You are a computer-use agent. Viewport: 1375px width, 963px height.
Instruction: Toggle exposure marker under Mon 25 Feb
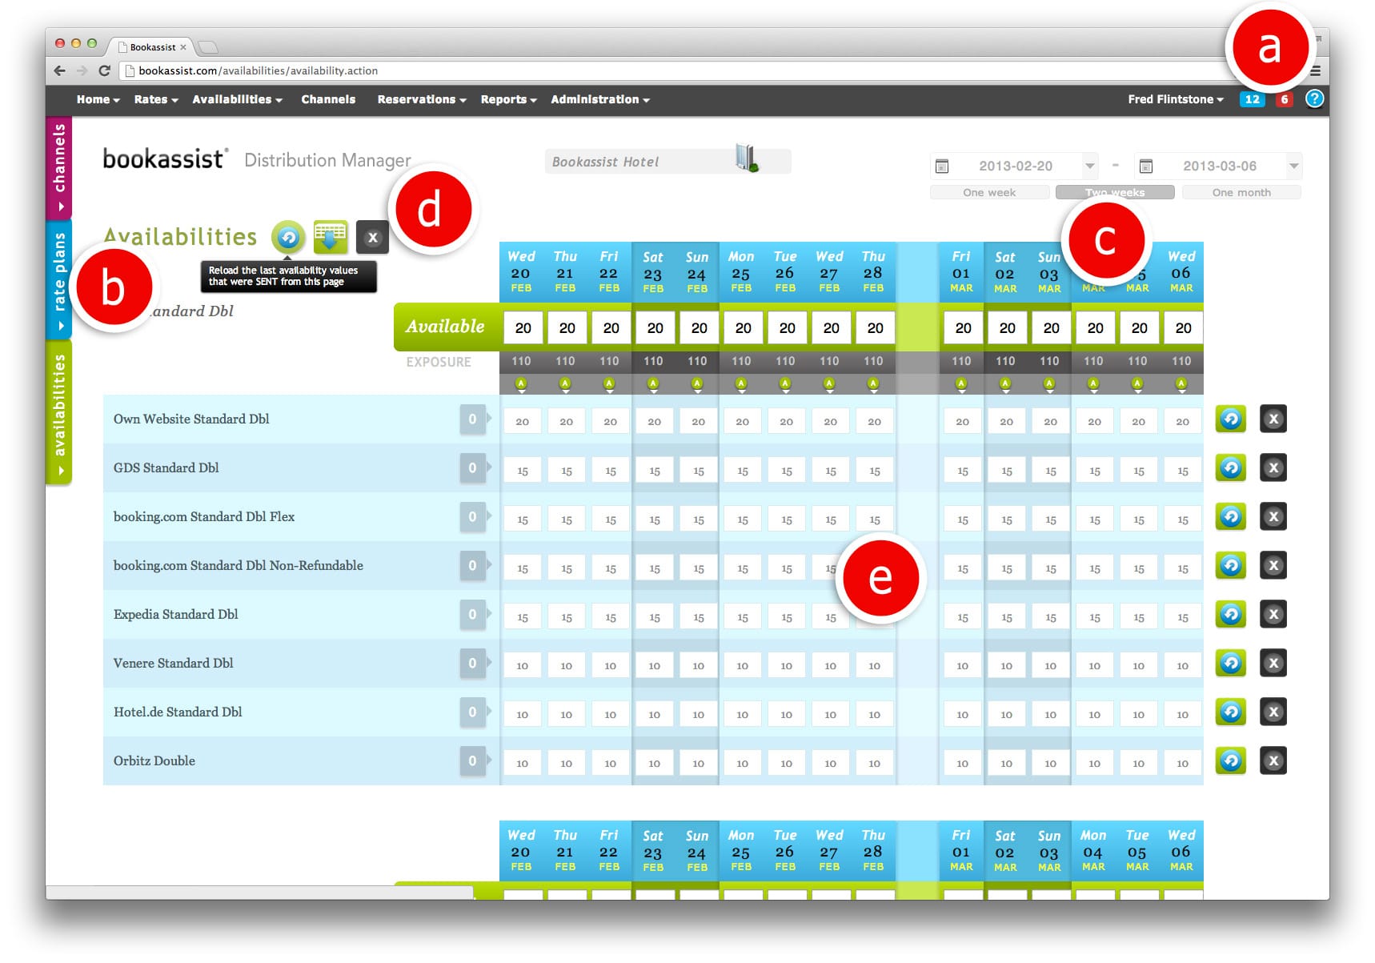pyautogui.click(x=741, y=384)
